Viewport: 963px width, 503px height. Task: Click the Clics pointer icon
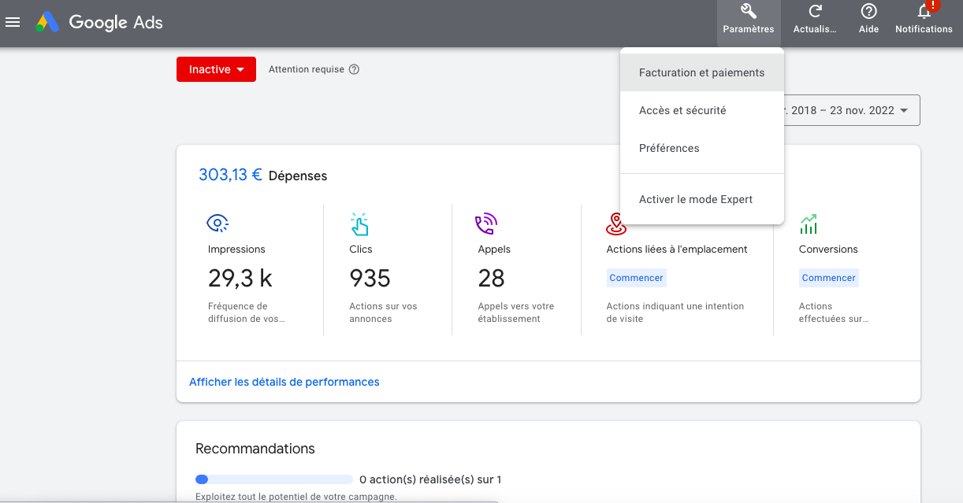tap(359, 224)
